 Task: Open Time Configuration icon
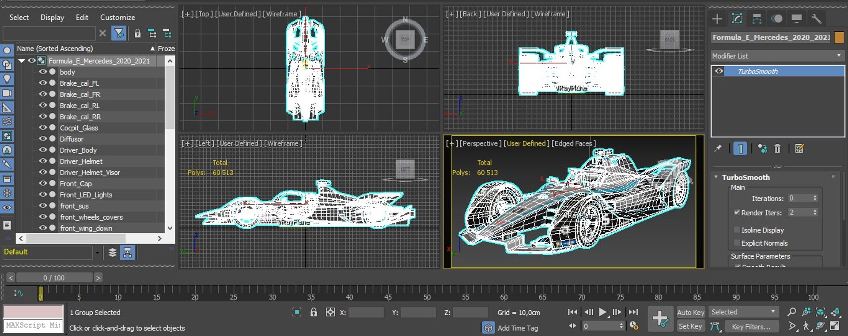634,326
